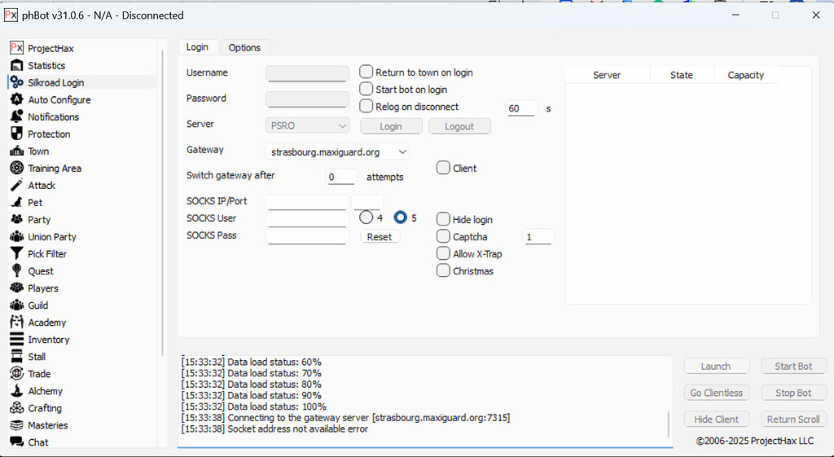Viewport: 834px width, 457px height.
Task: Click the log panel vertical scrollbar
Action: (x=669, y=424)
